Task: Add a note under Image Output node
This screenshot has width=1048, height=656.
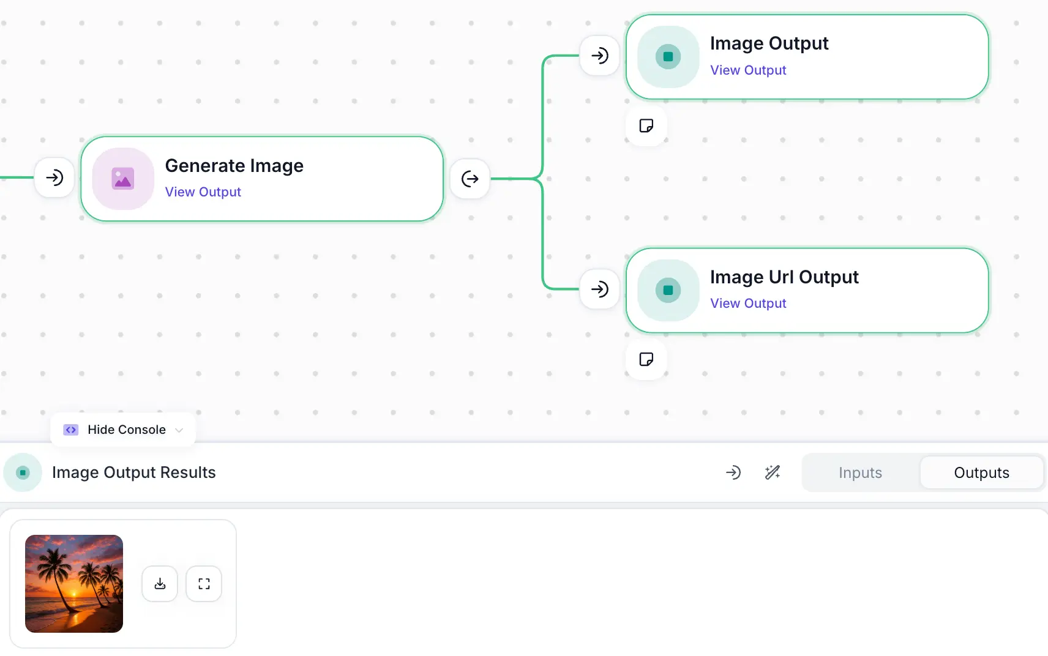Action: 646,125
